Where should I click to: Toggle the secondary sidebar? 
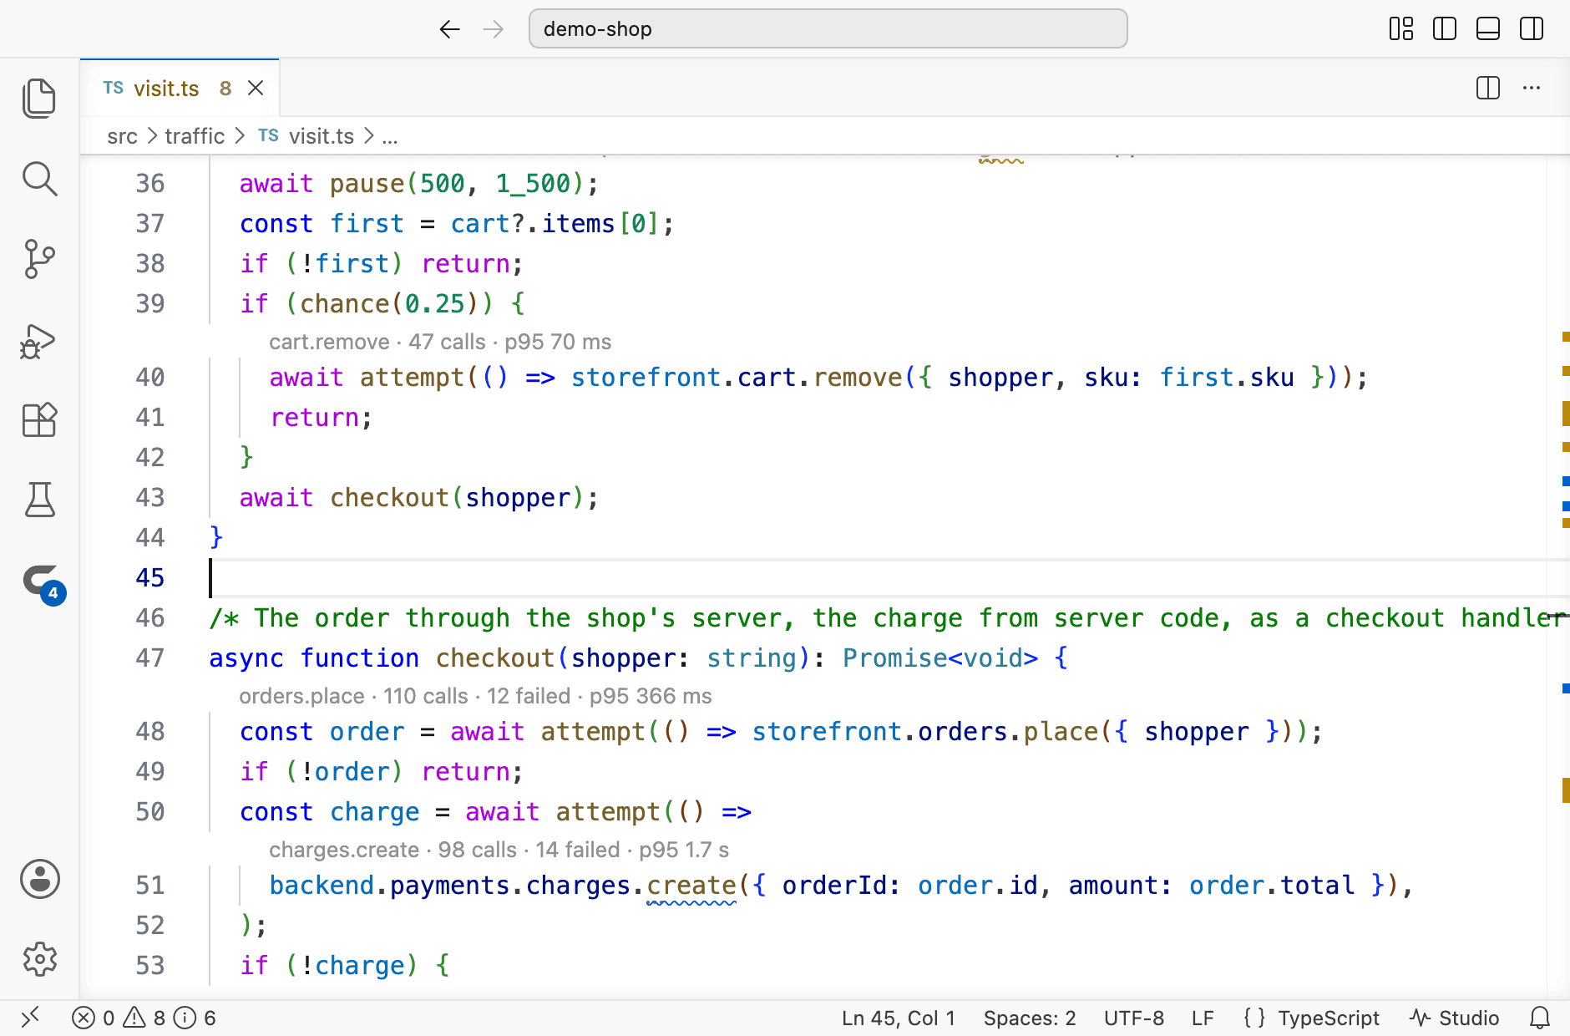point(1531,29)
